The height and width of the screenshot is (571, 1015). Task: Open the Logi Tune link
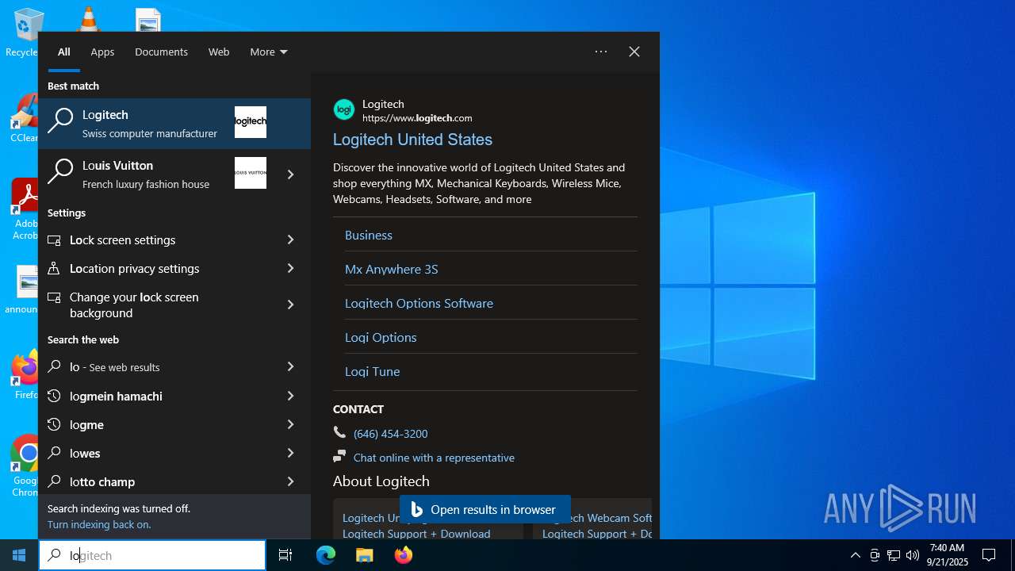(x=372, y=371)
